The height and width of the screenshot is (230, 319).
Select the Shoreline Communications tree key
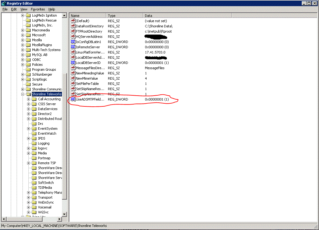coord(47,89)
